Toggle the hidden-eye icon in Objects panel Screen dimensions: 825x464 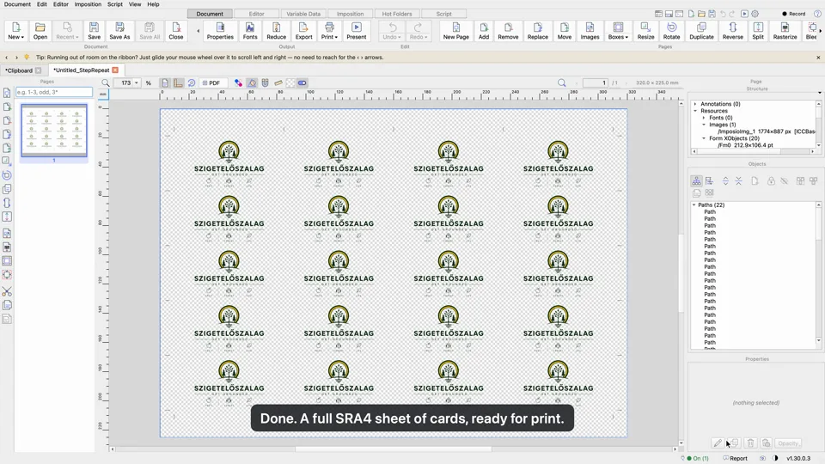[x=784, y=181]
